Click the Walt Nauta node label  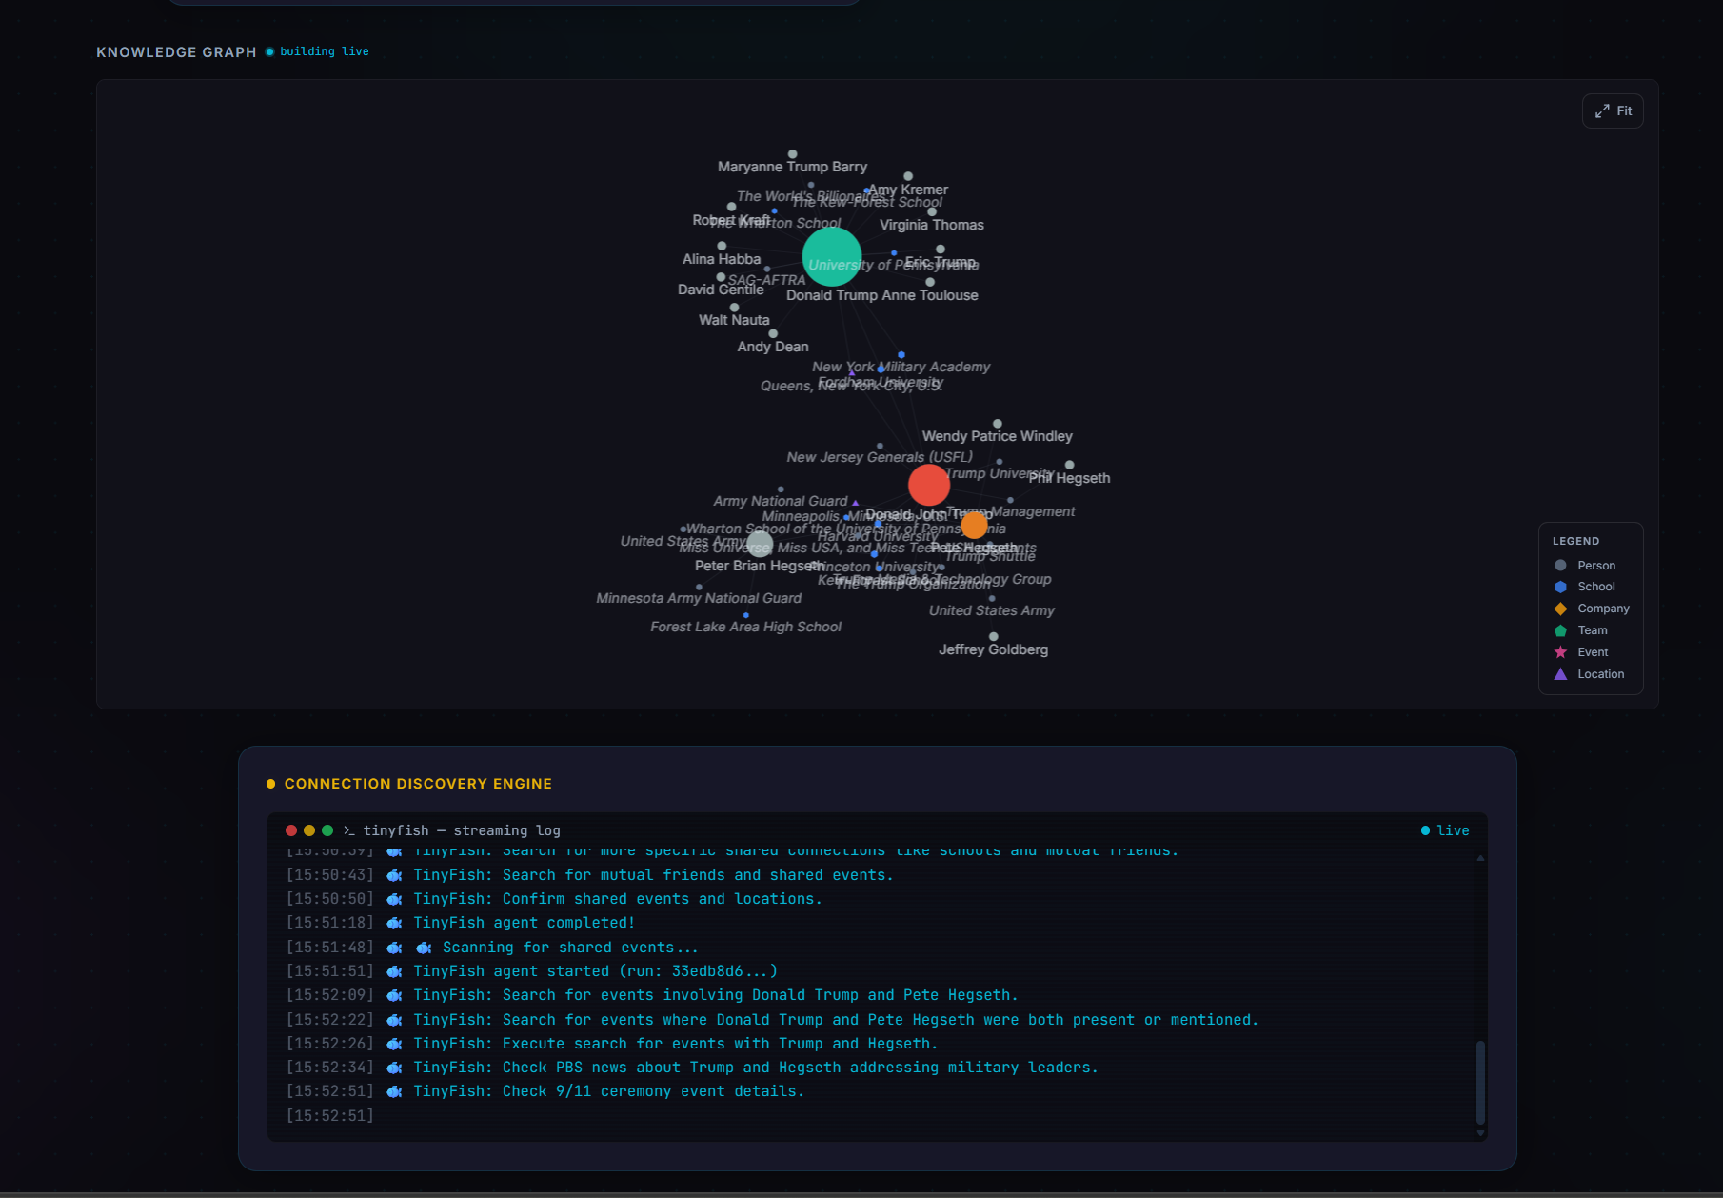(734, 320)
